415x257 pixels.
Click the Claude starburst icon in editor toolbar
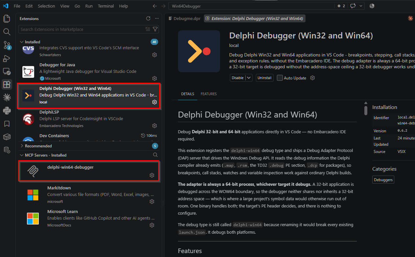(x=410, y=18)
